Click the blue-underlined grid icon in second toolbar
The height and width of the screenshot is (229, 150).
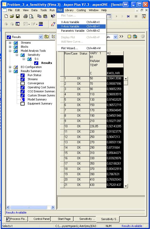click(x=41, y=24)
